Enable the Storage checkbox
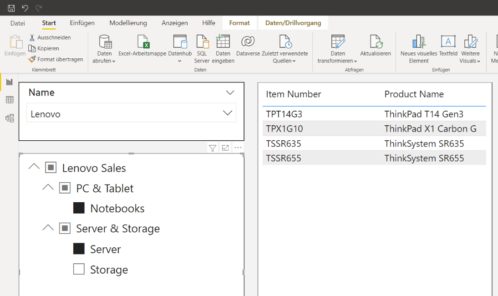This screenshot has width=498, height=296. coord(79,269)
